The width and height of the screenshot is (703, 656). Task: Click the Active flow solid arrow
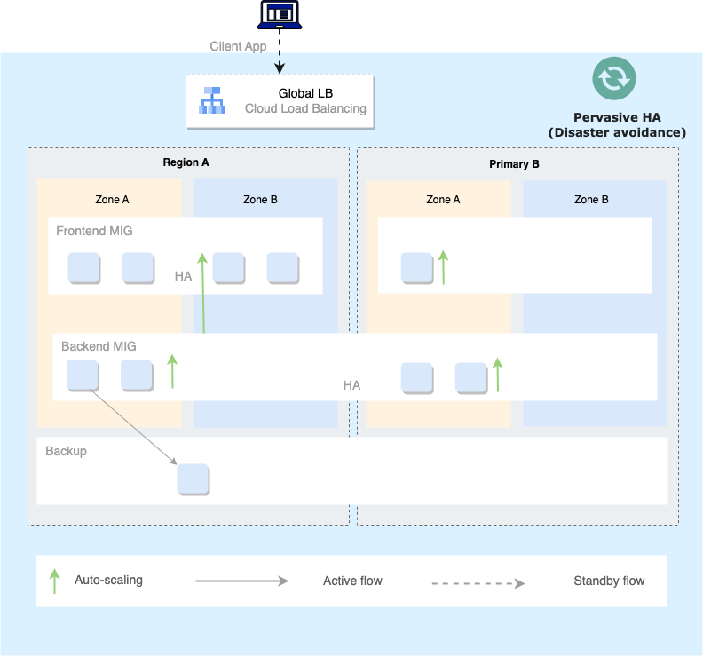click(x=242, y=581)
